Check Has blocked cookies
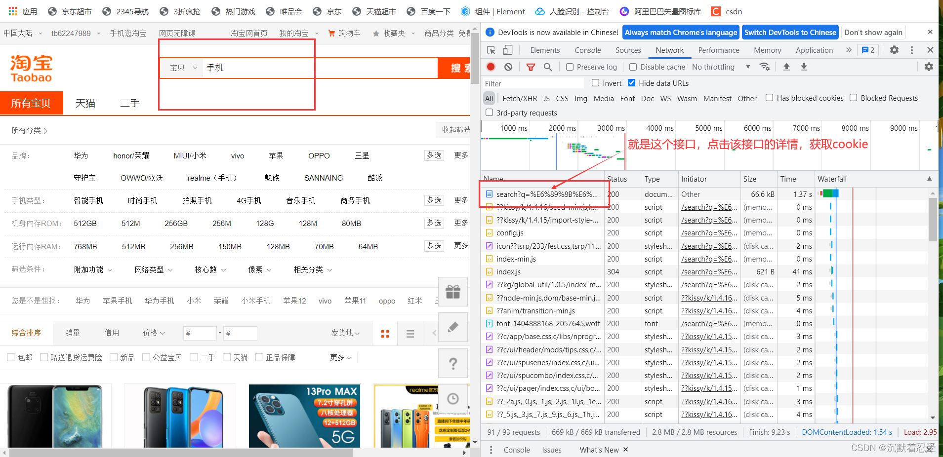The image size is (943, 457). click(x=769, y=98)
